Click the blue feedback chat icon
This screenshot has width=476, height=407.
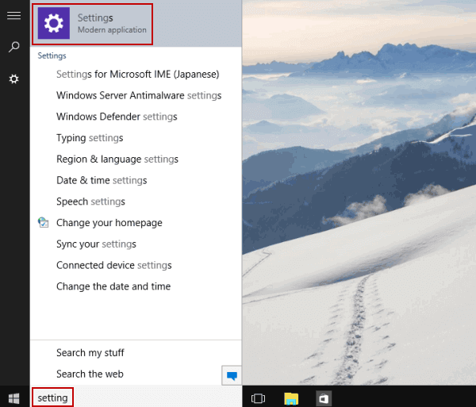[x=232, y=376]
